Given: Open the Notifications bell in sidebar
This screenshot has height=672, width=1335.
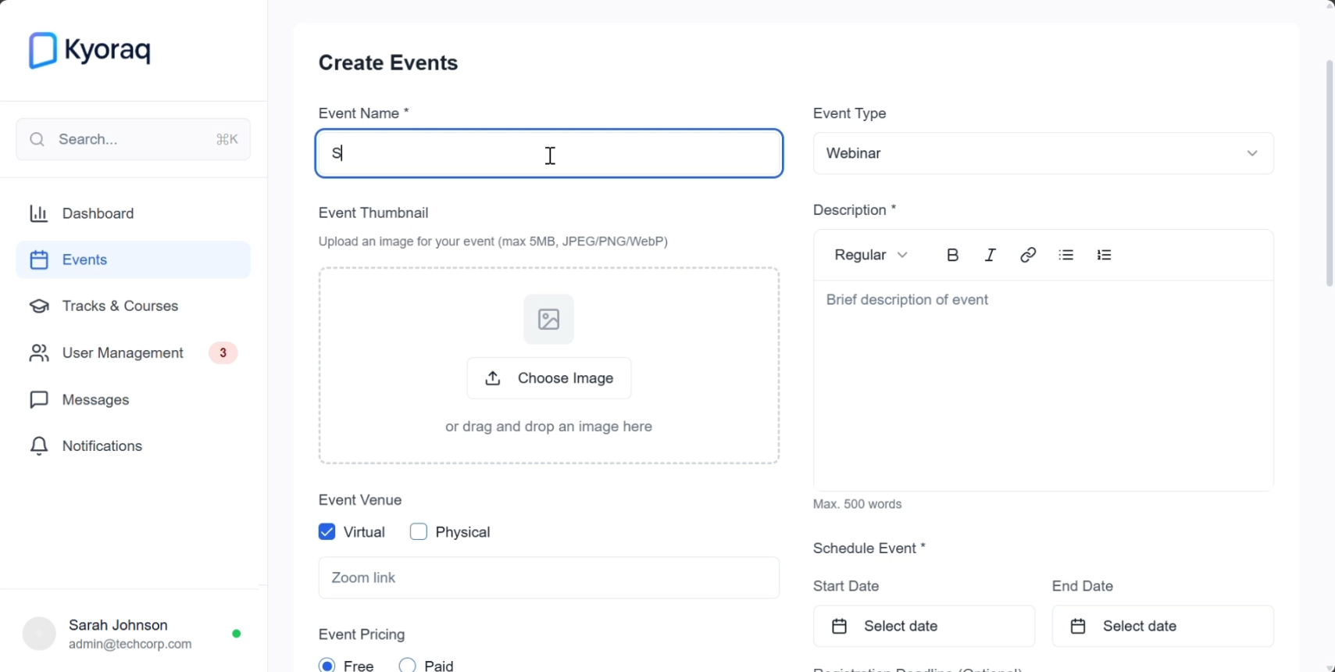Looking at the screenshot, I should tap(101, 445).
